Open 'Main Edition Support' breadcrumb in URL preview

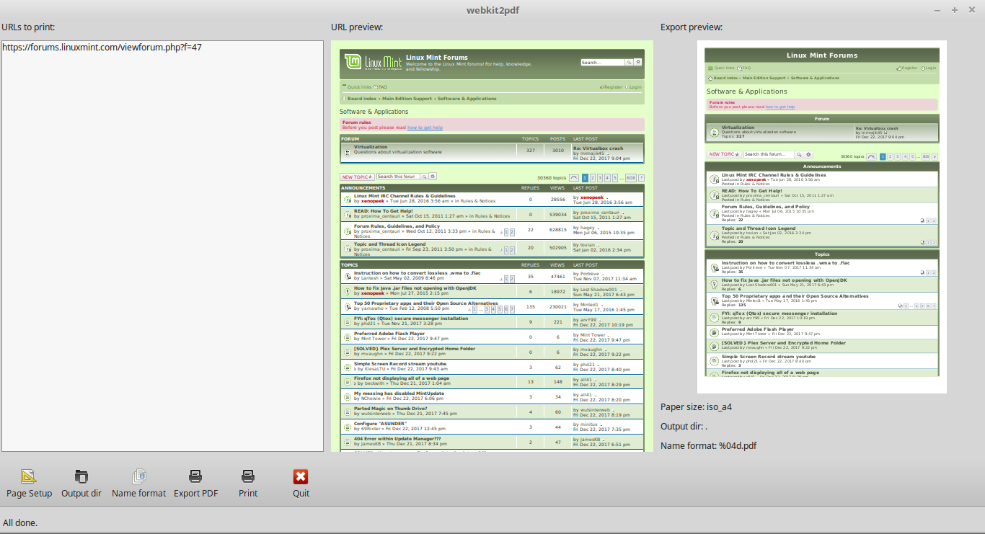(407, 99)
